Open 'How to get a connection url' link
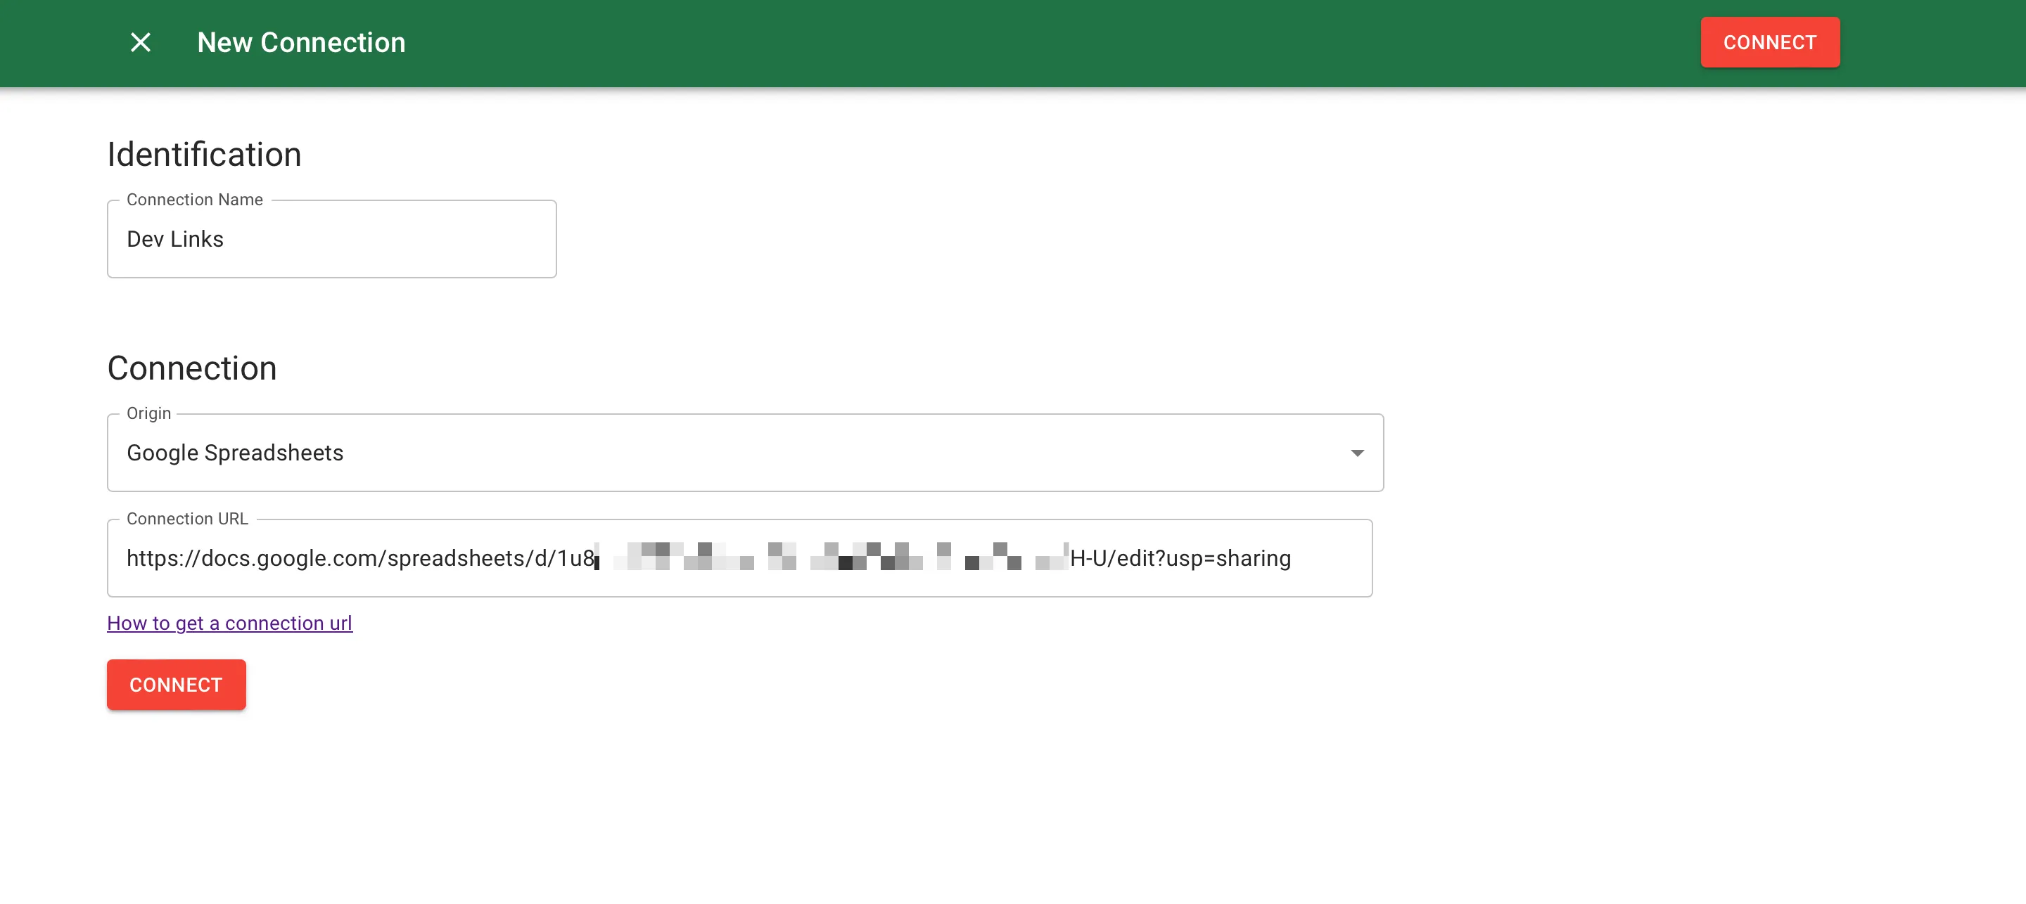 (x=229, y=623)
